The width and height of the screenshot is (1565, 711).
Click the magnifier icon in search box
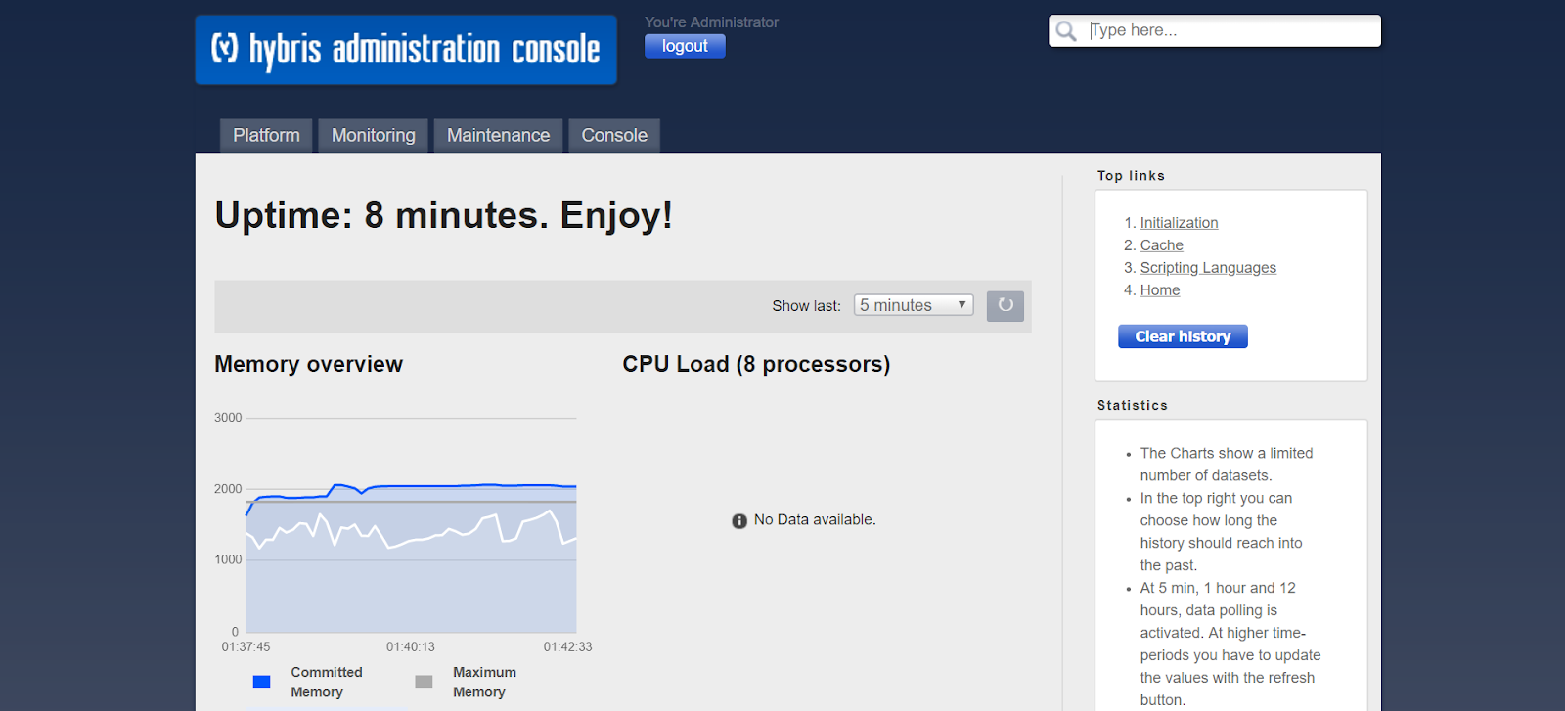(x=1066, y=31)
